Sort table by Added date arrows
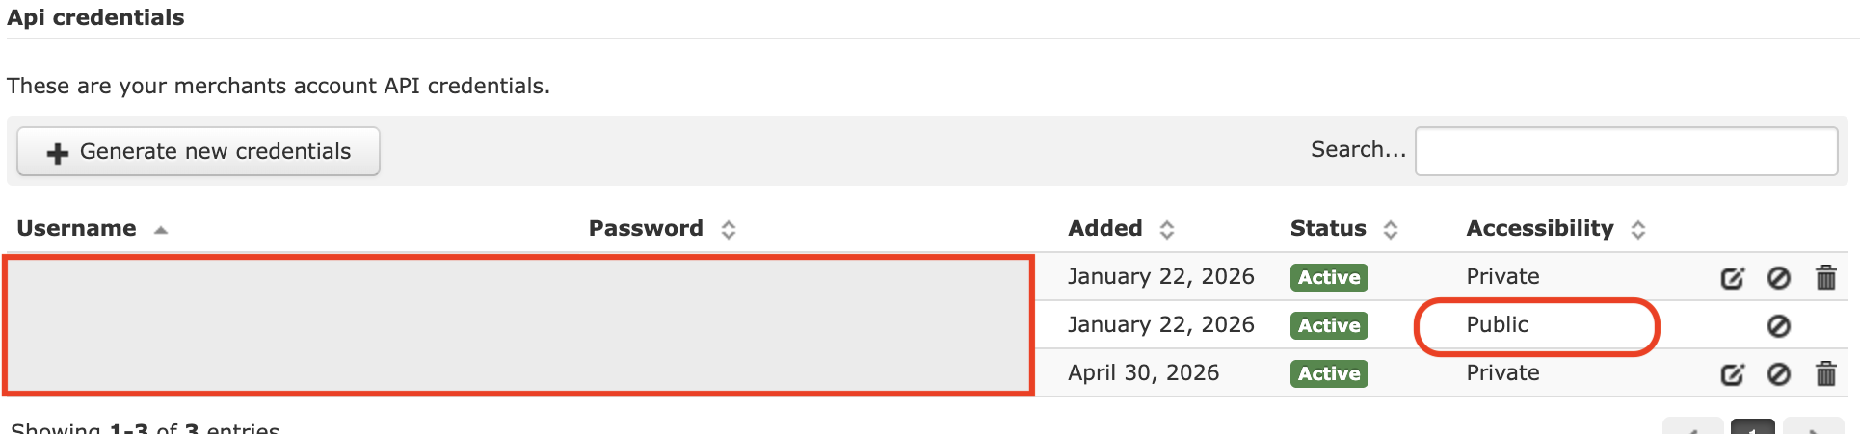The image size is (1860, 434). (1166, 230)
